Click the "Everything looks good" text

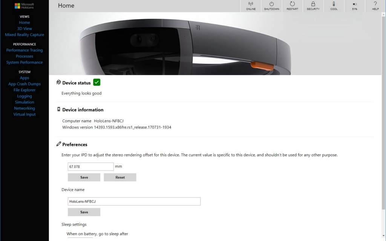(81, 93)
